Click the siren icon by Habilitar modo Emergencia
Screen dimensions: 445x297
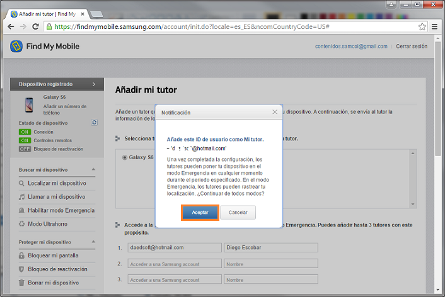click(x=21, y=210)
